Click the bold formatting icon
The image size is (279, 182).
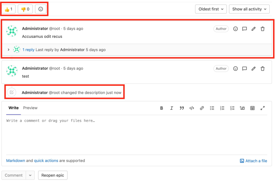[x=162, y=108]
